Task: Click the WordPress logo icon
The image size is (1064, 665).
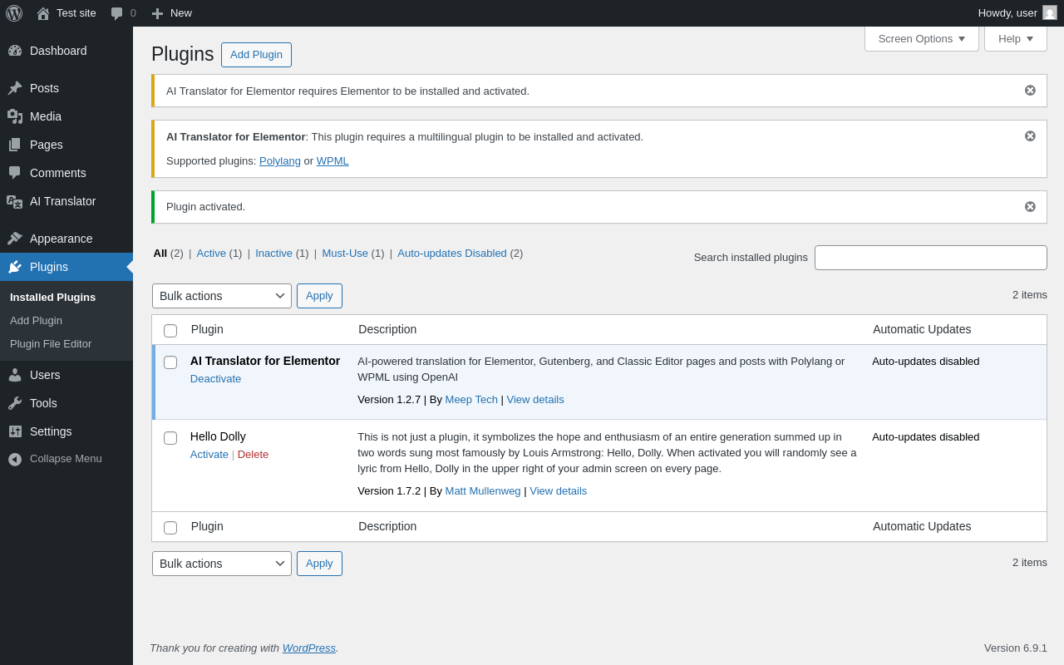Action: [x=14, y=13]
